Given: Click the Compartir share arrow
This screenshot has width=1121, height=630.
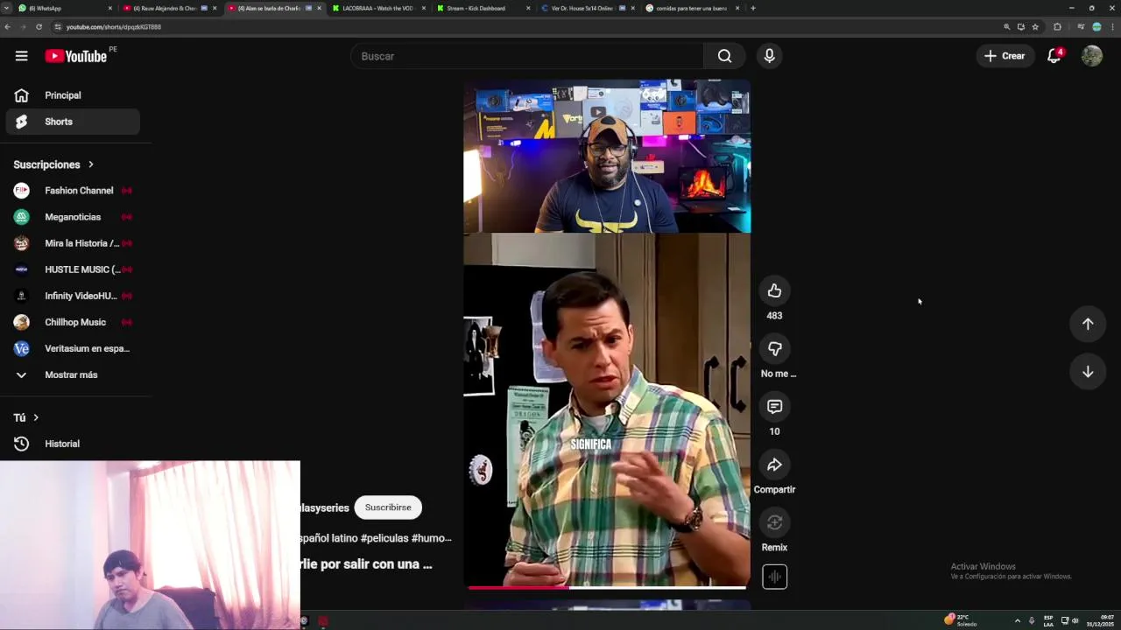Looking at the screenshot, I should pos(774,465).
